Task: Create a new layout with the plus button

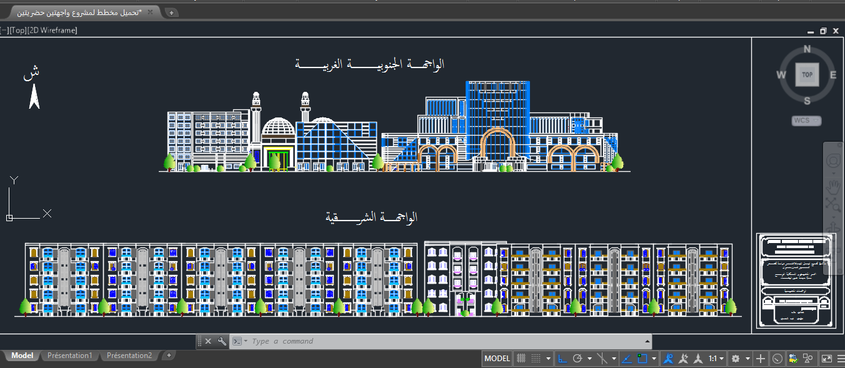Action: [x=168, y=356]
